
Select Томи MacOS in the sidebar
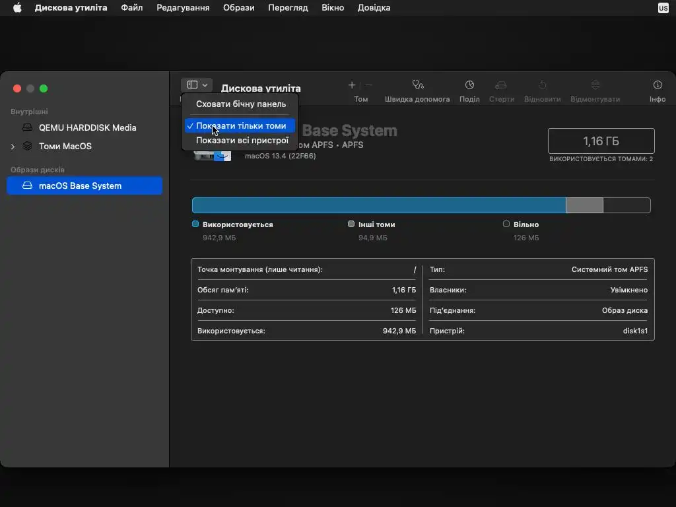84,146
